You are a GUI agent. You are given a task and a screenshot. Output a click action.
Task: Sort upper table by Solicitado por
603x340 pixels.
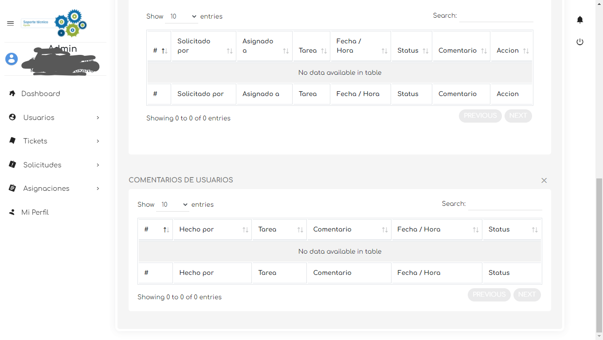[204, 46]
